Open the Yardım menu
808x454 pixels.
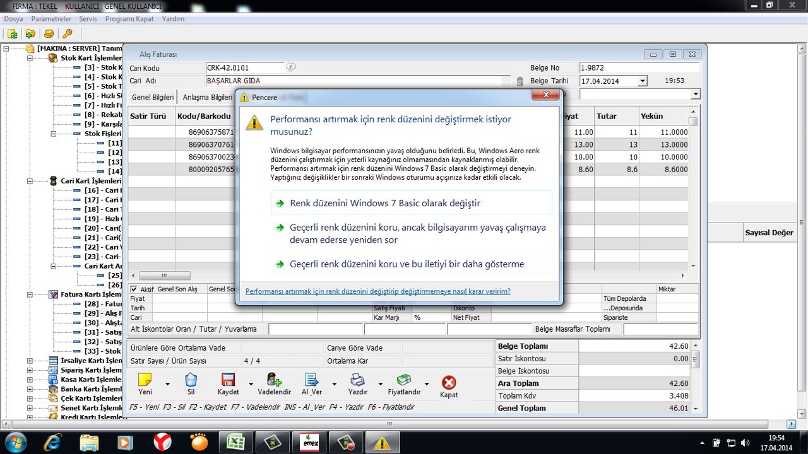pos(174,19)
